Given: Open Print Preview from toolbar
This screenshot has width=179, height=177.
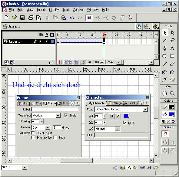Looking at the screenshot, I should 39,18.
